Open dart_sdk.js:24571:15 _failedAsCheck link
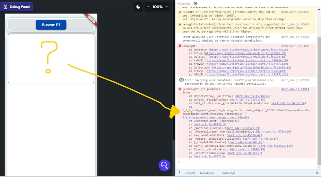The height and width of the screenshot is (177, 321). click(x=247, y=99)
